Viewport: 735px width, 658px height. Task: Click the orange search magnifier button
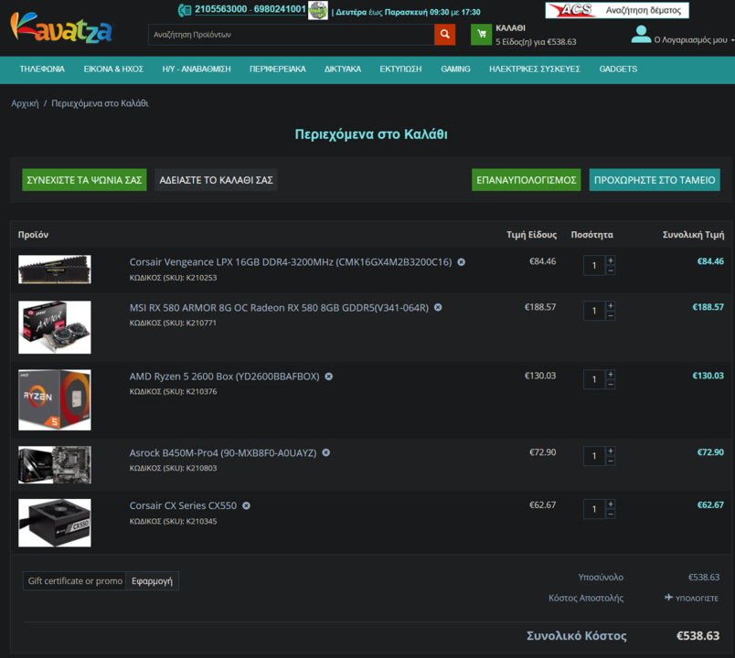tap(444, 34)
